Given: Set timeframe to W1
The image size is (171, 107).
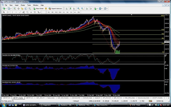Looking at the screenshot, I should click(75, 12).
